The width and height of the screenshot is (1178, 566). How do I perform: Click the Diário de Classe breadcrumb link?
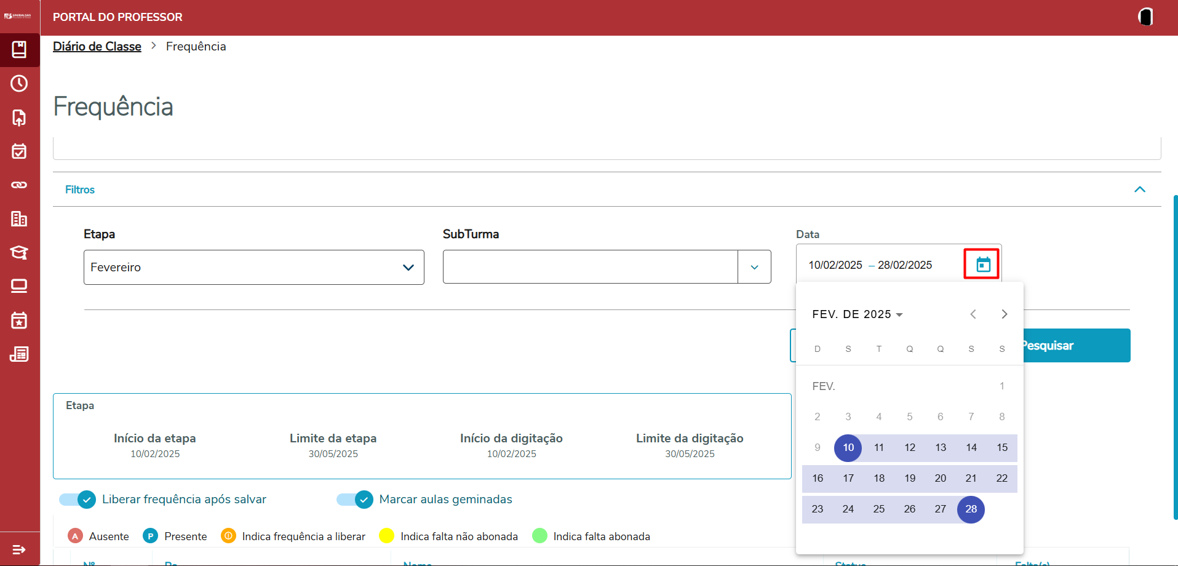tap(97, 47)
